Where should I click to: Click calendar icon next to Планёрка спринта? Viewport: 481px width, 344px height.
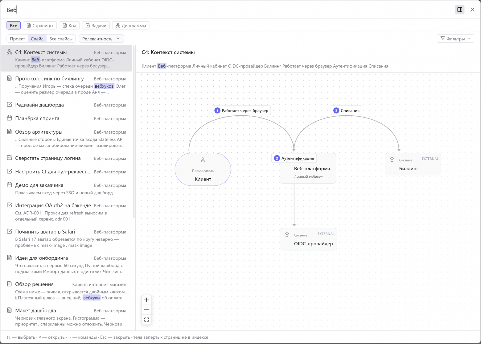(10, 118)
